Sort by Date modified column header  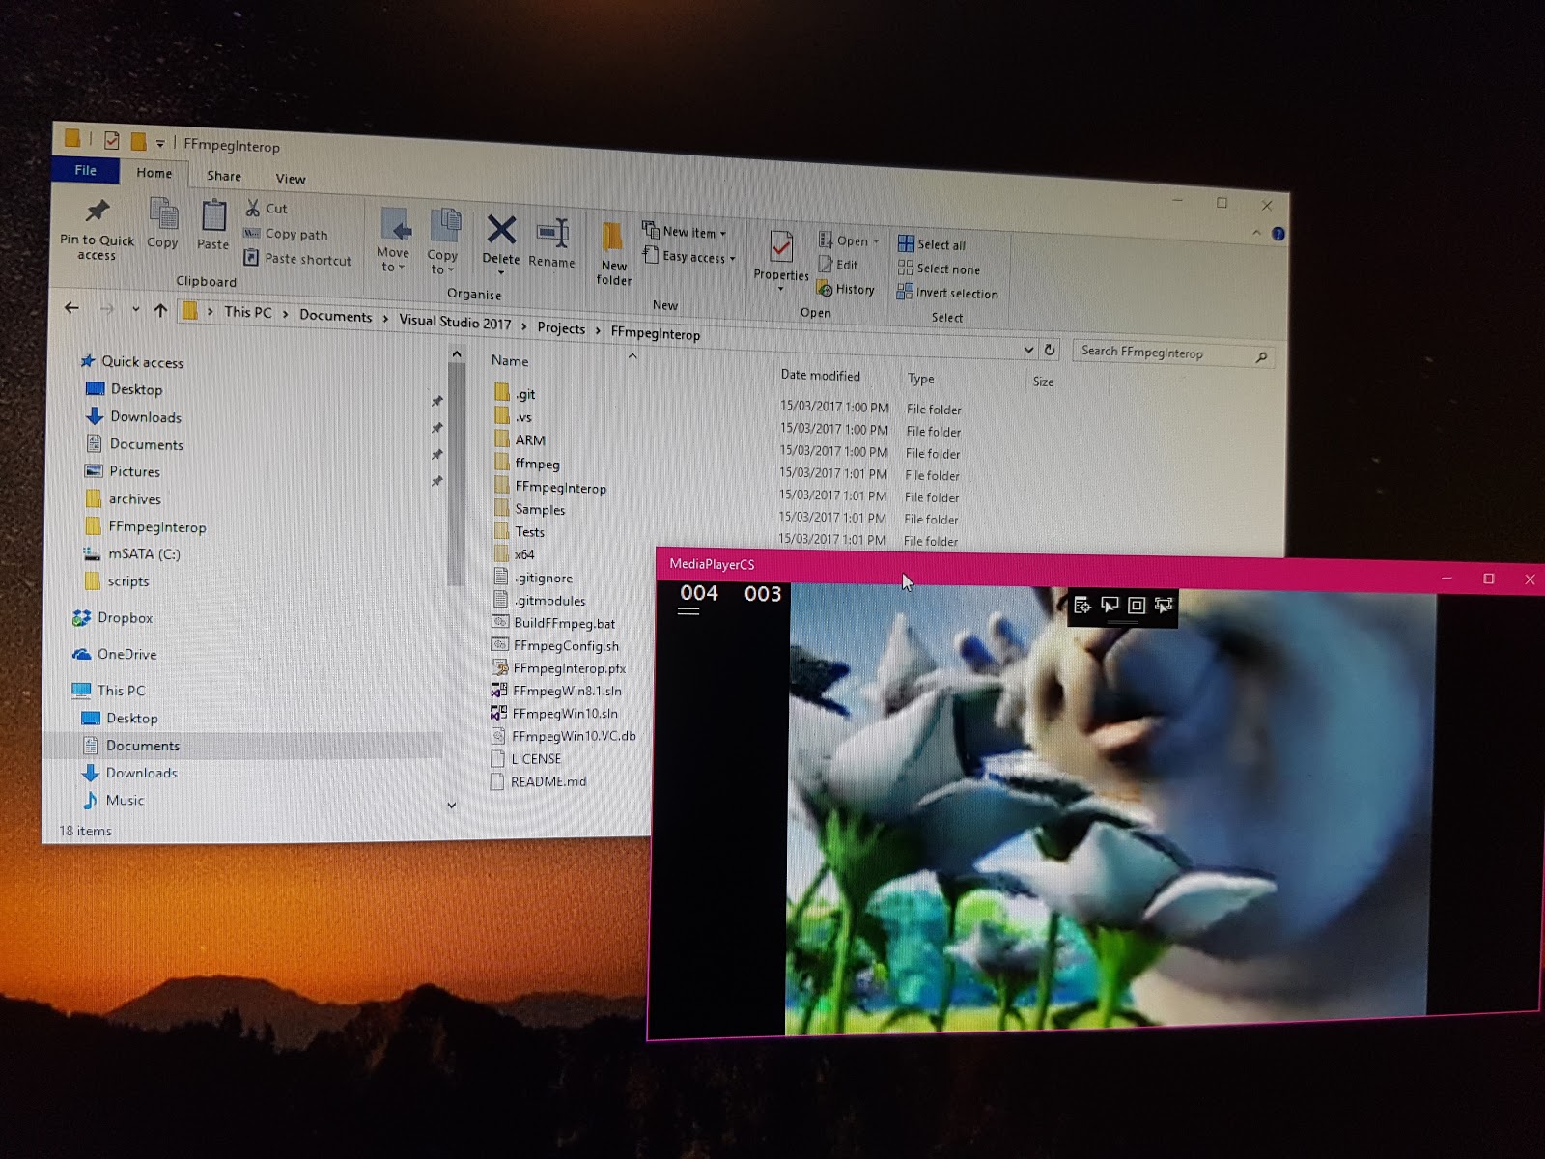pyautogui.click(x=820, y=375)
